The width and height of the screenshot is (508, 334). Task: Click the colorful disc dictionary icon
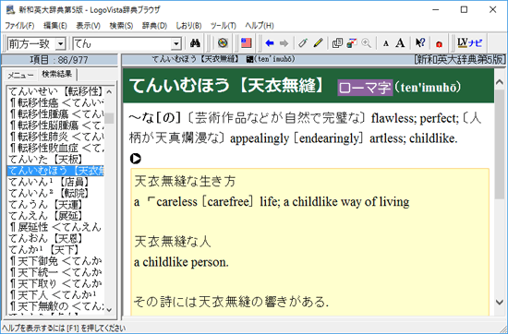(x=223, y=43)
